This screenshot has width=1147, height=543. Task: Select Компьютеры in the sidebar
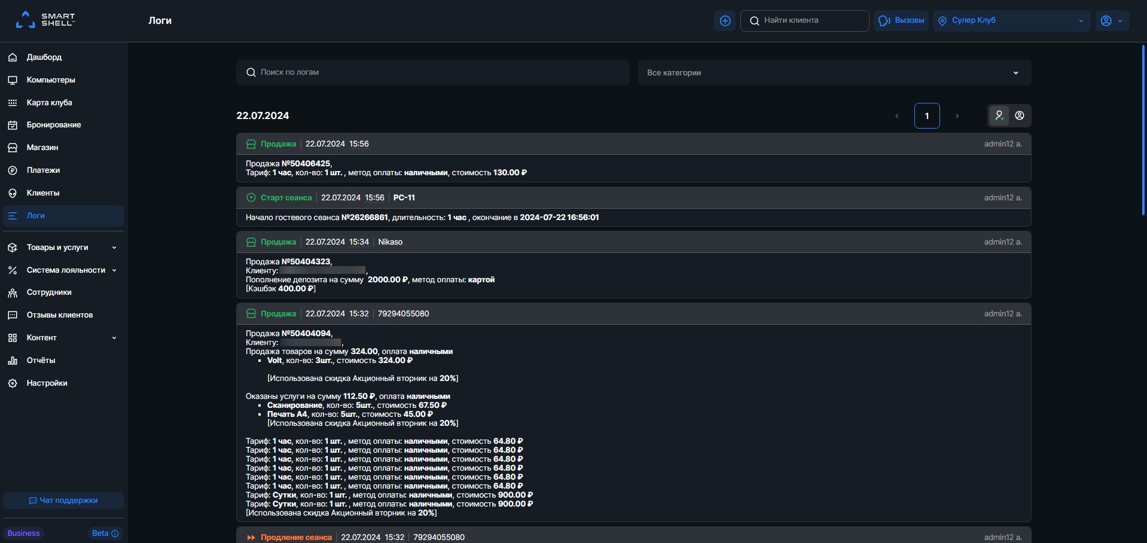coord(50,80)
